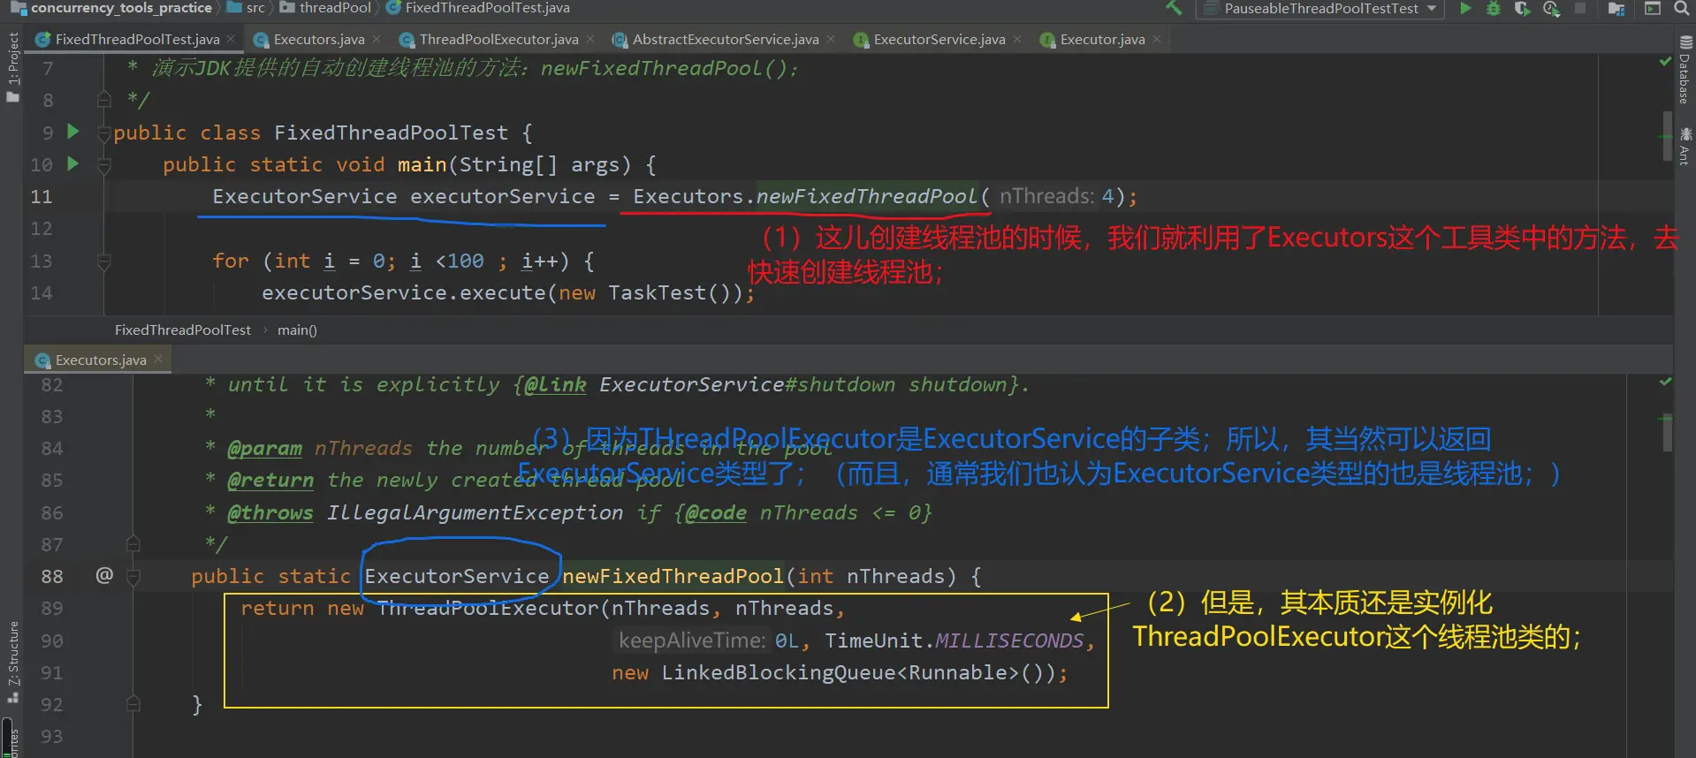Switch to the AbstractExecutorService.java tab
Viewport: 1696px width, 758px height.
pyautogui.click(x=725, y=40)
